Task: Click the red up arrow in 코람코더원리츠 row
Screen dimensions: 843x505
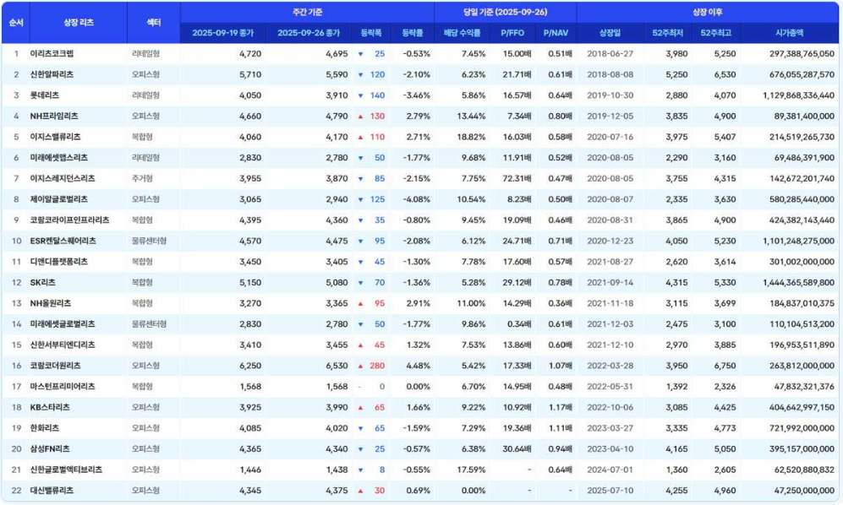Action: (x=360, y=366)
